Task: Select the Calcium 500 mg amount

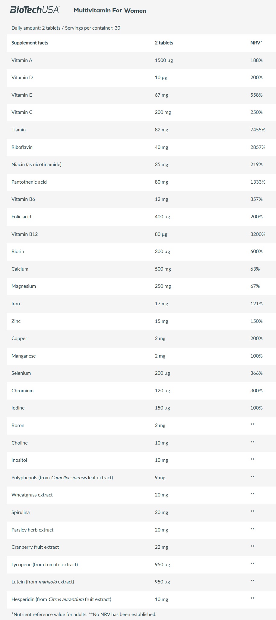Action: pos(163,269)
